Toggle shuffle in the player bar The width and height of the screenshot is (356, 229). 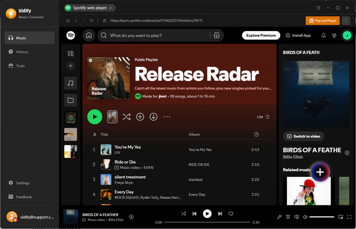pos(183,213)
